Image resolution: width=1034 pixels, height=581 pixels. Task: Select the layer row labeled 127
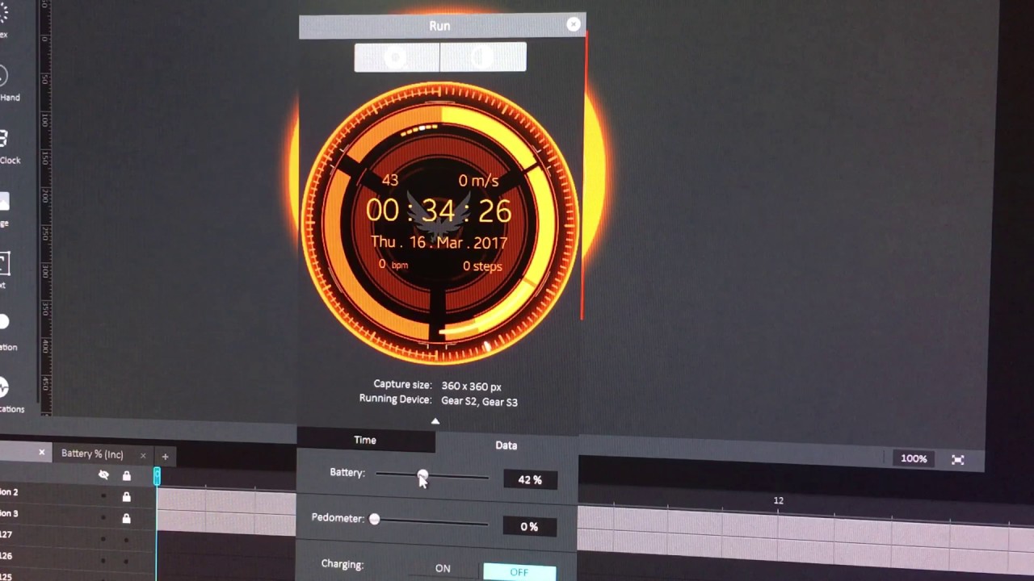78,537
